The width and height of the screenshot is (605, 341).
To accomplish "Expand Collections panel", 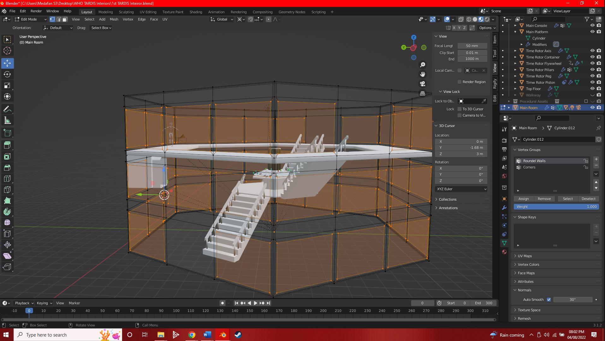I will pyautogui.click(x=448, y=199).
